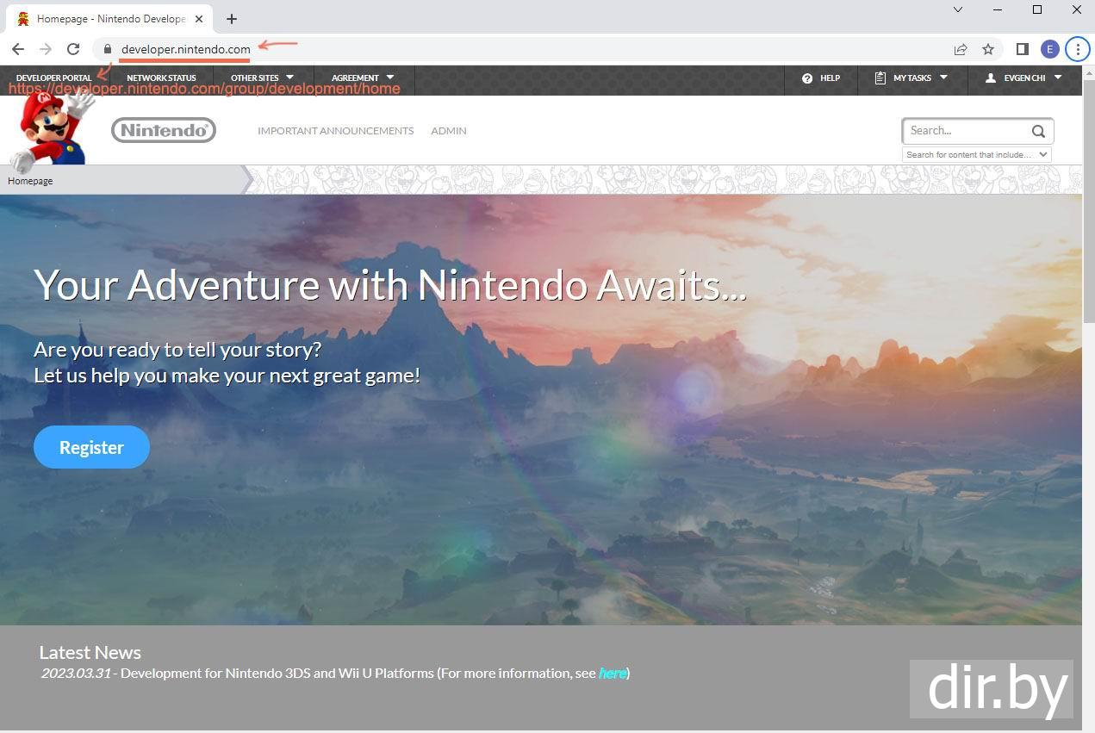View site info via the padlock icon
This screenshot has height=733, width=1095.
pos(108,49)
